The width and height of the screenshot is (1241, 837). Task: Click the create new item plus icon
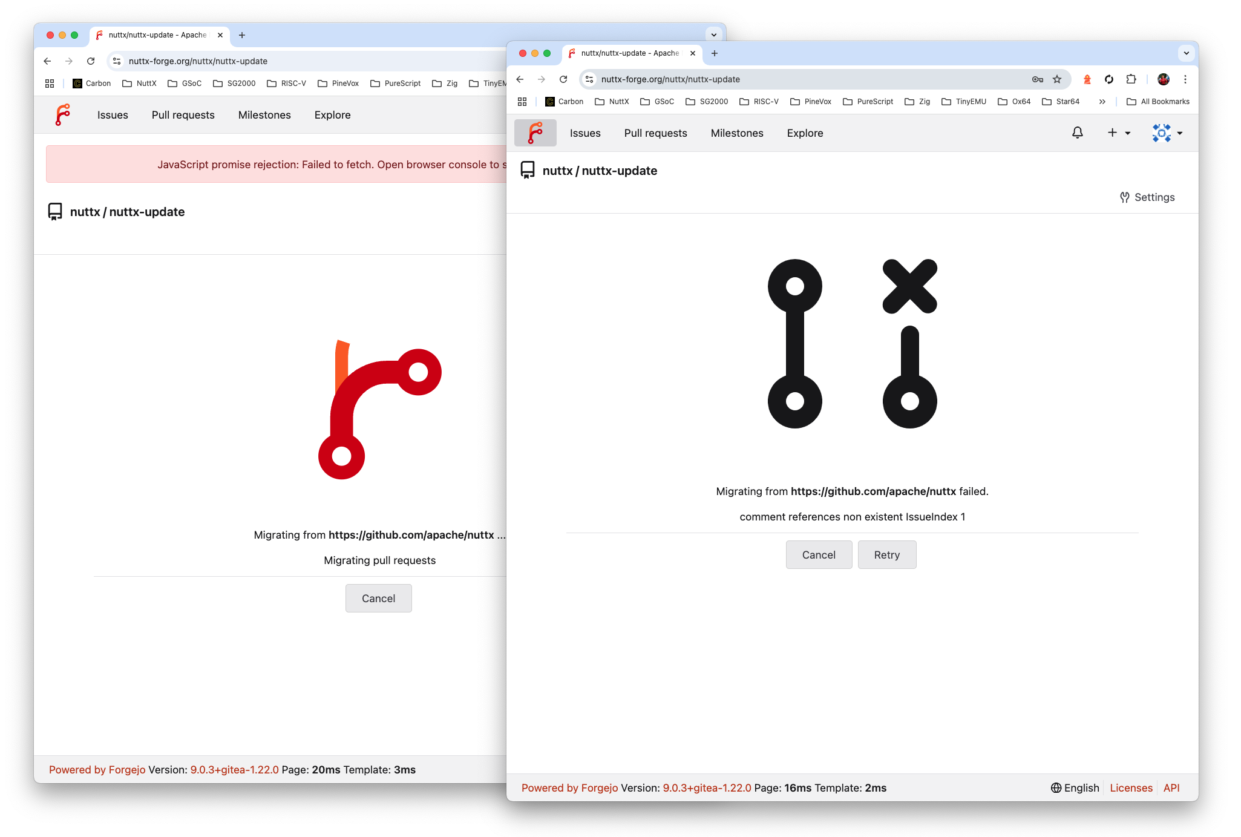pos(1113,132)
